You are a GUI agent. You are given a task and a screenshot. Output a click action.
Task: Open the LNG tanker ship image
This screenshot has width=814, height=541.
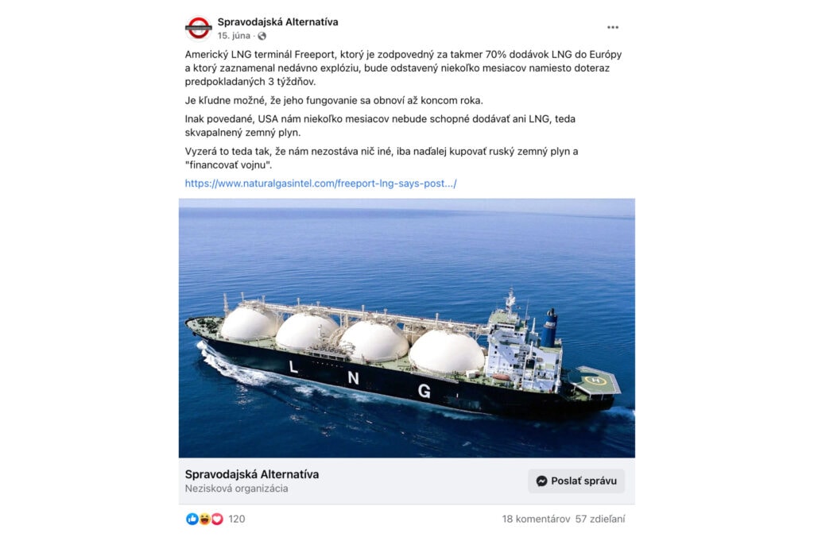(406, 328)
